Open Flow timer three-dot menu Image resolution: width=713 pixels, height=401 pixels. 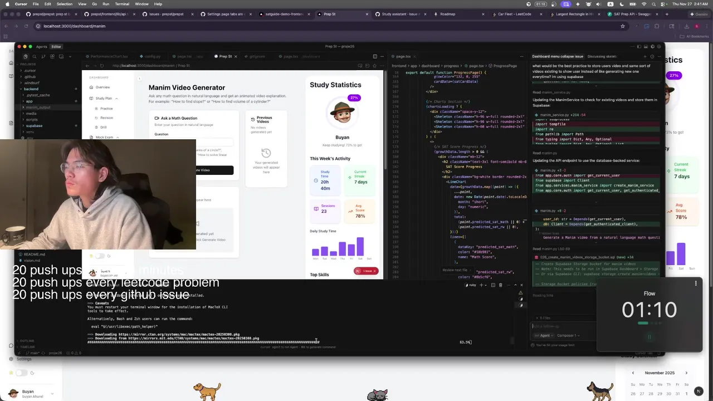coord(696,283)
